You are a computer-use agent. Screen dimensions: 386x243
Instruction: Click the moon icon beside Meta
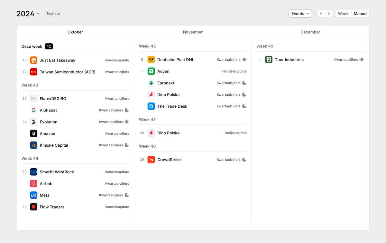(127, 195)
